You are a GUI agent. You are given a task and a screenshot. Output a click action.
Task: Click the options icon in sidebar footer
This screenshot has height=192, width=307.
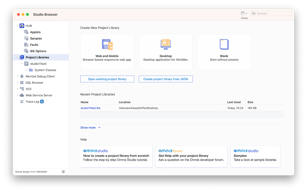[x=63, y=172]
